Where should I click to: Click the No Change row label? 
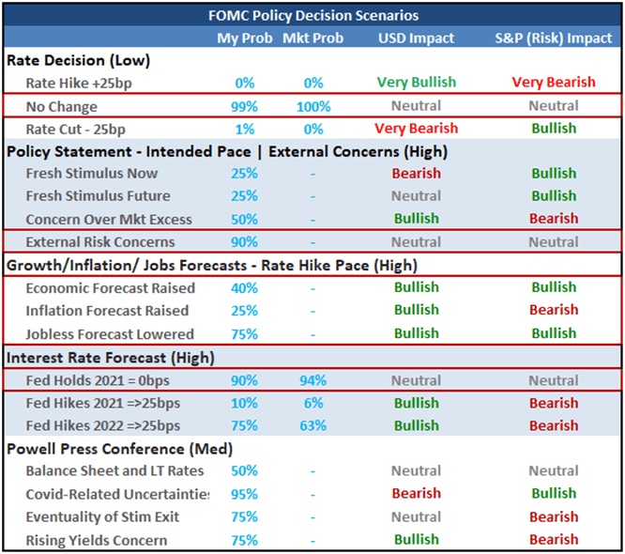pos(62,106)
